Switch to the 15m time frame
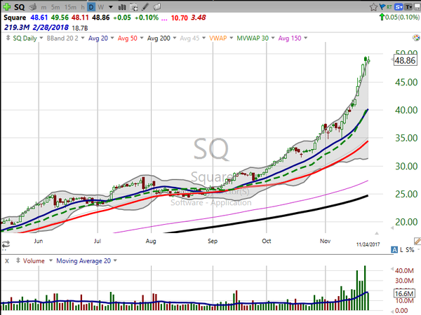The height and width of the screenshot is (315, 421). (x=70, y=7)
